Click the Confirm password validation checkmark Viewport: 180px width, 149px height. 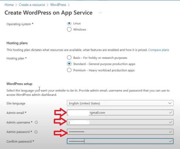170,141
